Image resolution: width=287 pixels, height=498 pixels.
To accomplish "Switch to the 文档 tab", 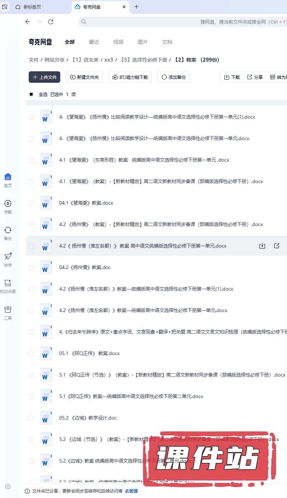I will click(x=167, y=42).
